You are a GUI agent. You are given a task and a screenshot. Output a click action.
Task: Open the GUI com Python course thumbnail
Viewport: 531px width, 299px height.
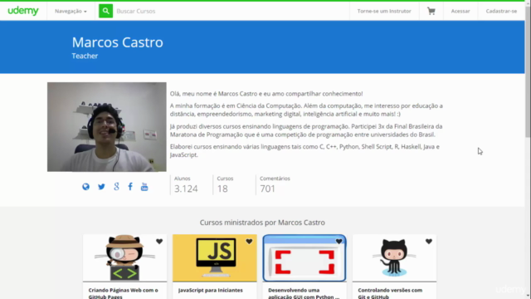[x=304, y=258]
